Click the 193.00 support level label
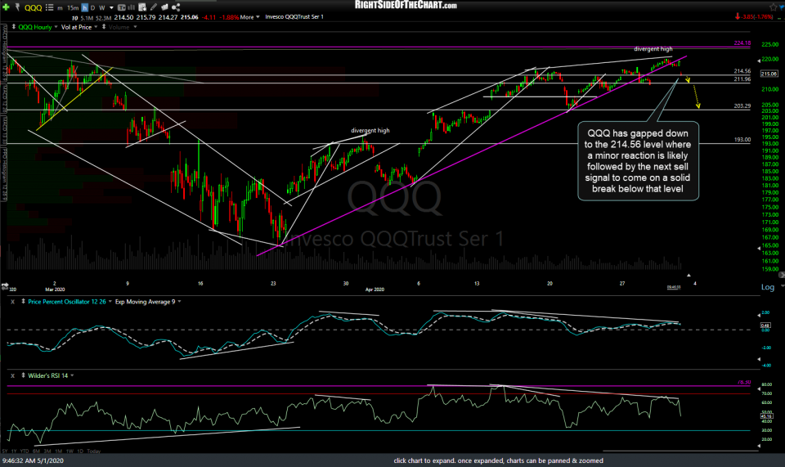The width and height of the screenshot is (785, 467). pyautogui.click(x=742, y=140)
